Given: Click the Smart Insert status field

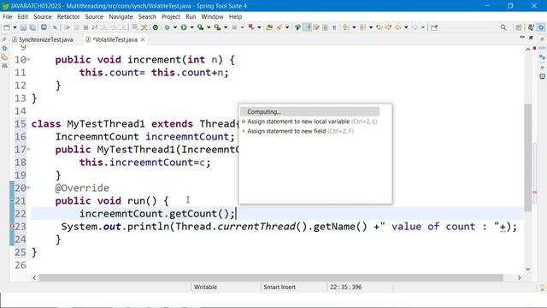Looking at the screenshot, I should point(279,287).
